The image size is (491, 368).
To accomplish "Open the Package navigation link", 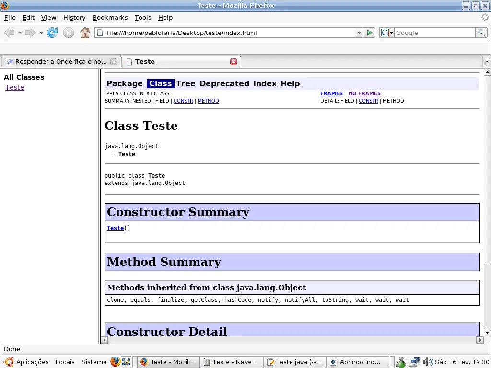I will 124,83.
